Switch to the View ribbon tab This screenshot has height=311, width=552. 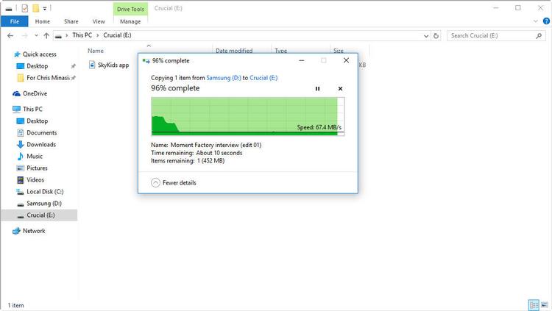click(98, 21)
